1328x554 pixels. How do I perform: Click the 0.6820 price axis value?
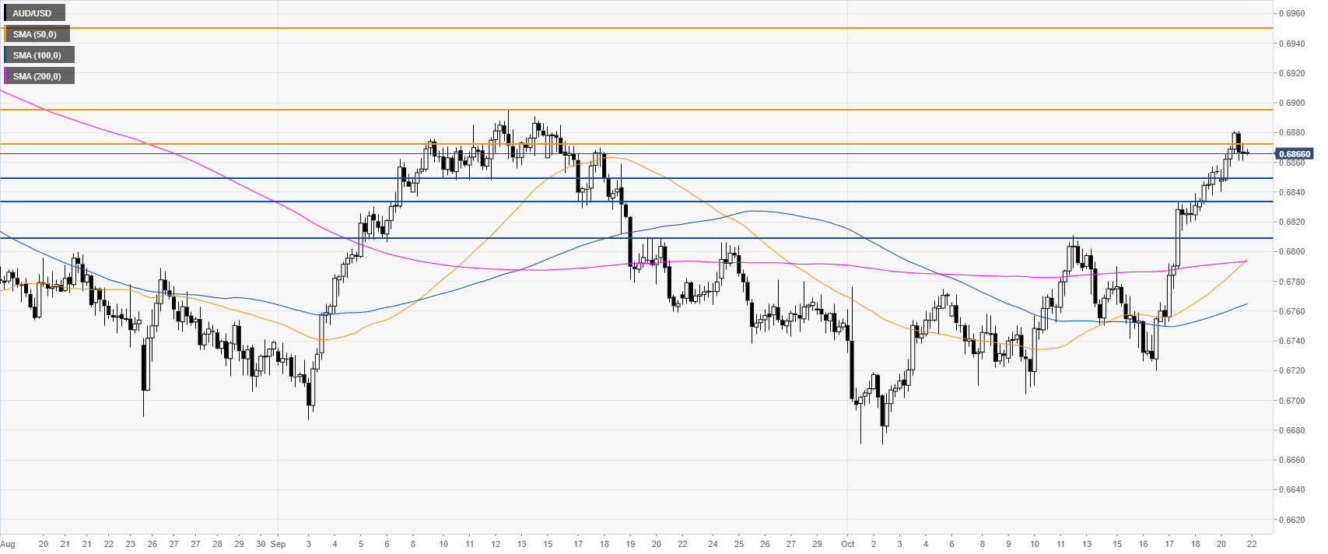pyautogui.click(x=1294, y=222)
